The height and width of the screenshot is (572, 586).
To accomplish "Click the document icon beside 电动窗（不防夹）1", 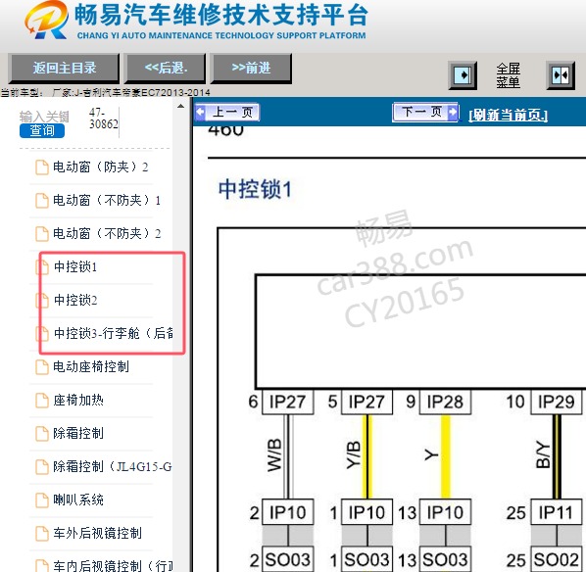I will tap(42, 201).
